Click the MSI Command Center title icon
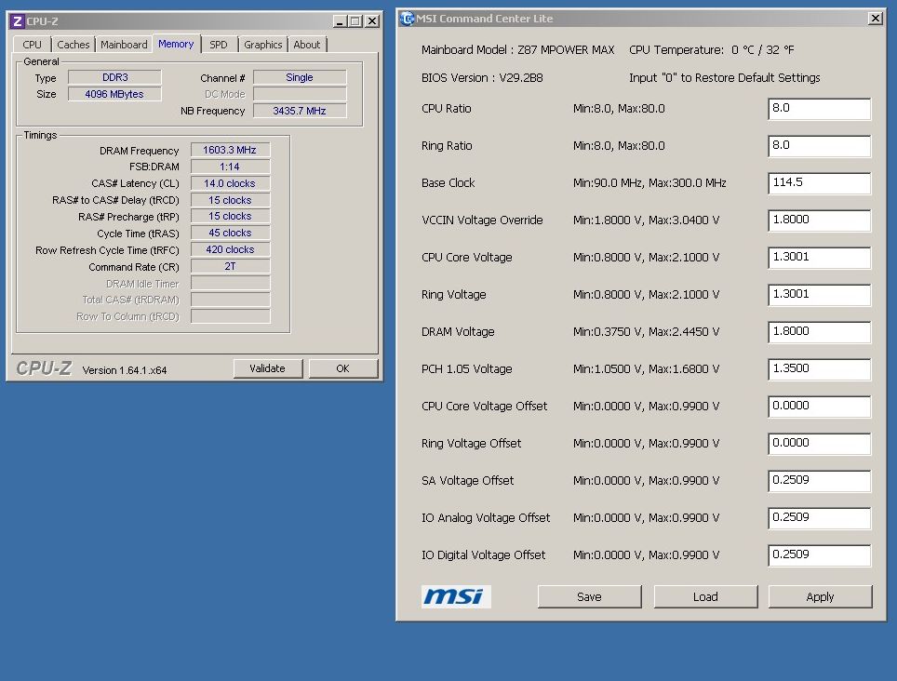Image resolution: width=897 pixels, height=681 pixels. [x=407, y=19]
